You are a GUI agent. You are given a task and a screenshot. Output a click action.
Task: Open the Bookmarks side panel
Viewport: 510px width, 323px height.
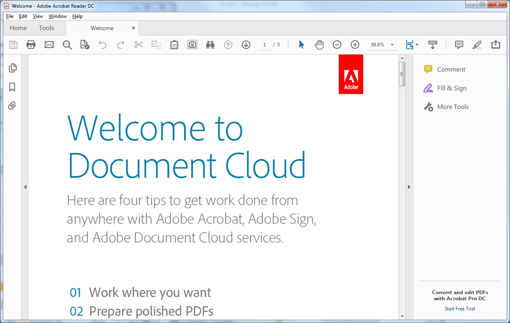pyautogui.click(x=12, y=87)
